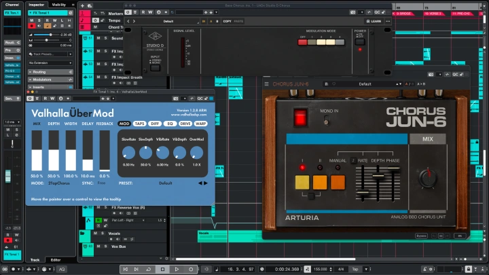This screenshot has width=489, height=275.
Task: Click the LEARN button in the Studio D Chorus
Action: [x=374, y=21]
